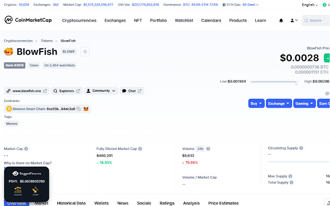330x206 pixels.
Task: Click the Exchanges count 382 link
Action: pyautogui.click(x=56, y=5)
